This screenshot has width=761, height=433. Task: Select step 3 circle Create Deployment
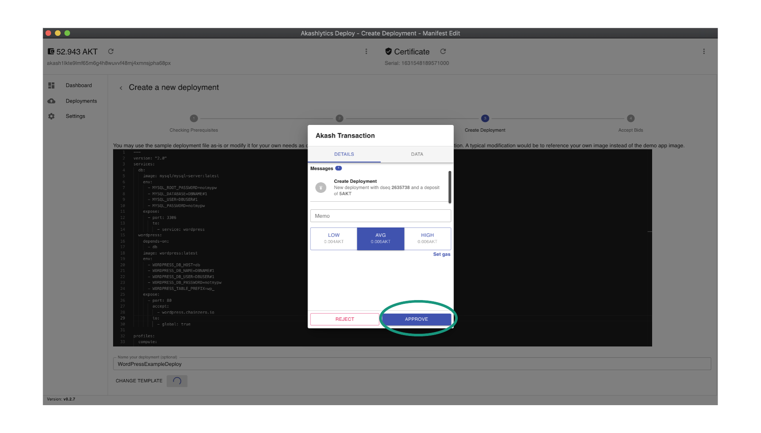[485, 119]
